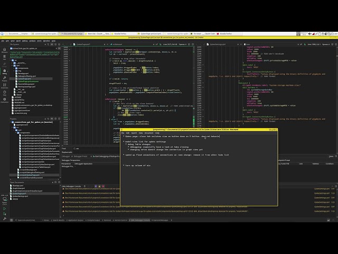The width and height of the screenshot is (338, 254).
Task: Select QubesSettings.qml in Open Documents list
Action: coord(20,196)
